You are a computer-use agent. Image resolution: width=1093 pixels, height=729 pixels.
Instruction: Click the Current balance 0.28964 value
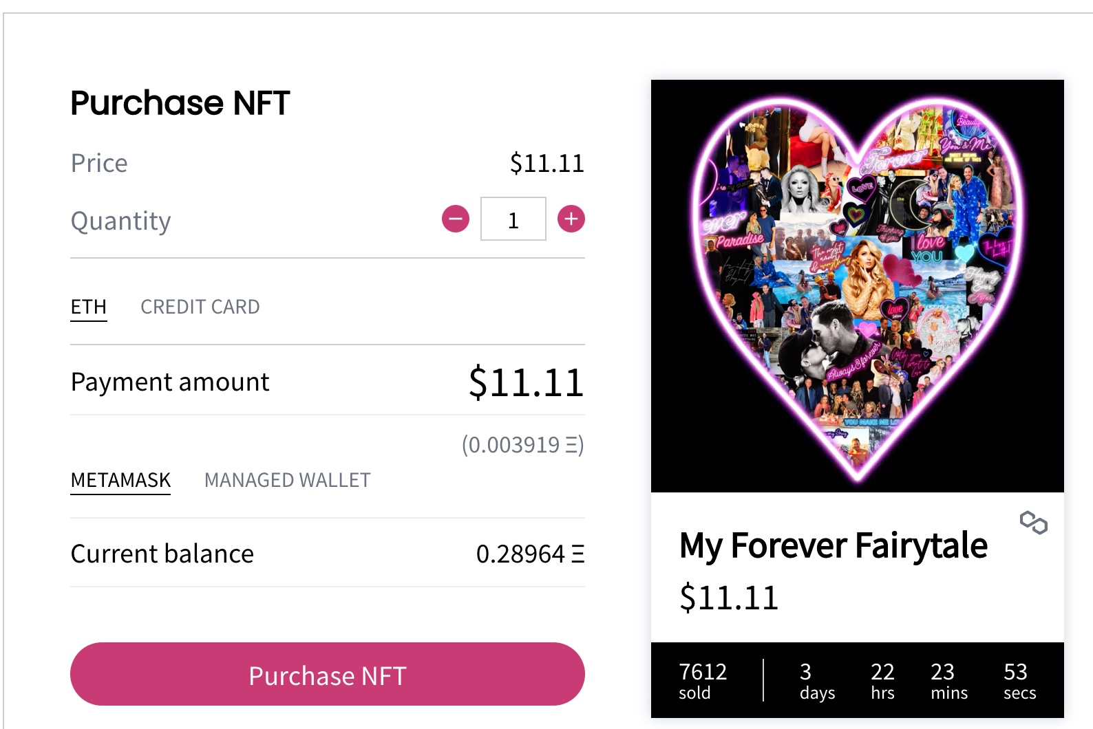[530, 554]
